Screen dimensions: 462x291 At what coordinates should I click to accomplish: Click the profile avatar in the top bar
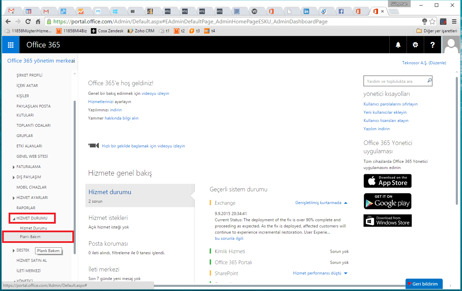pyautogui.click(x=451, y=45)
